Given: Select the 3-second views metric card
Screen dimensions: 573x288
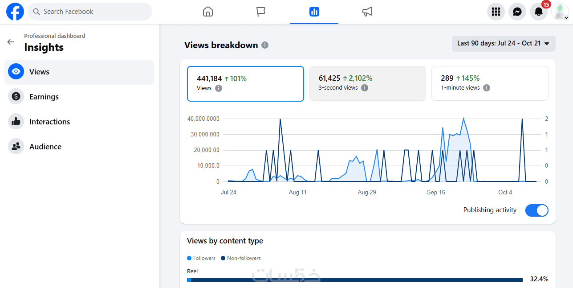Looking at the screenshot, I should [367, 83].
